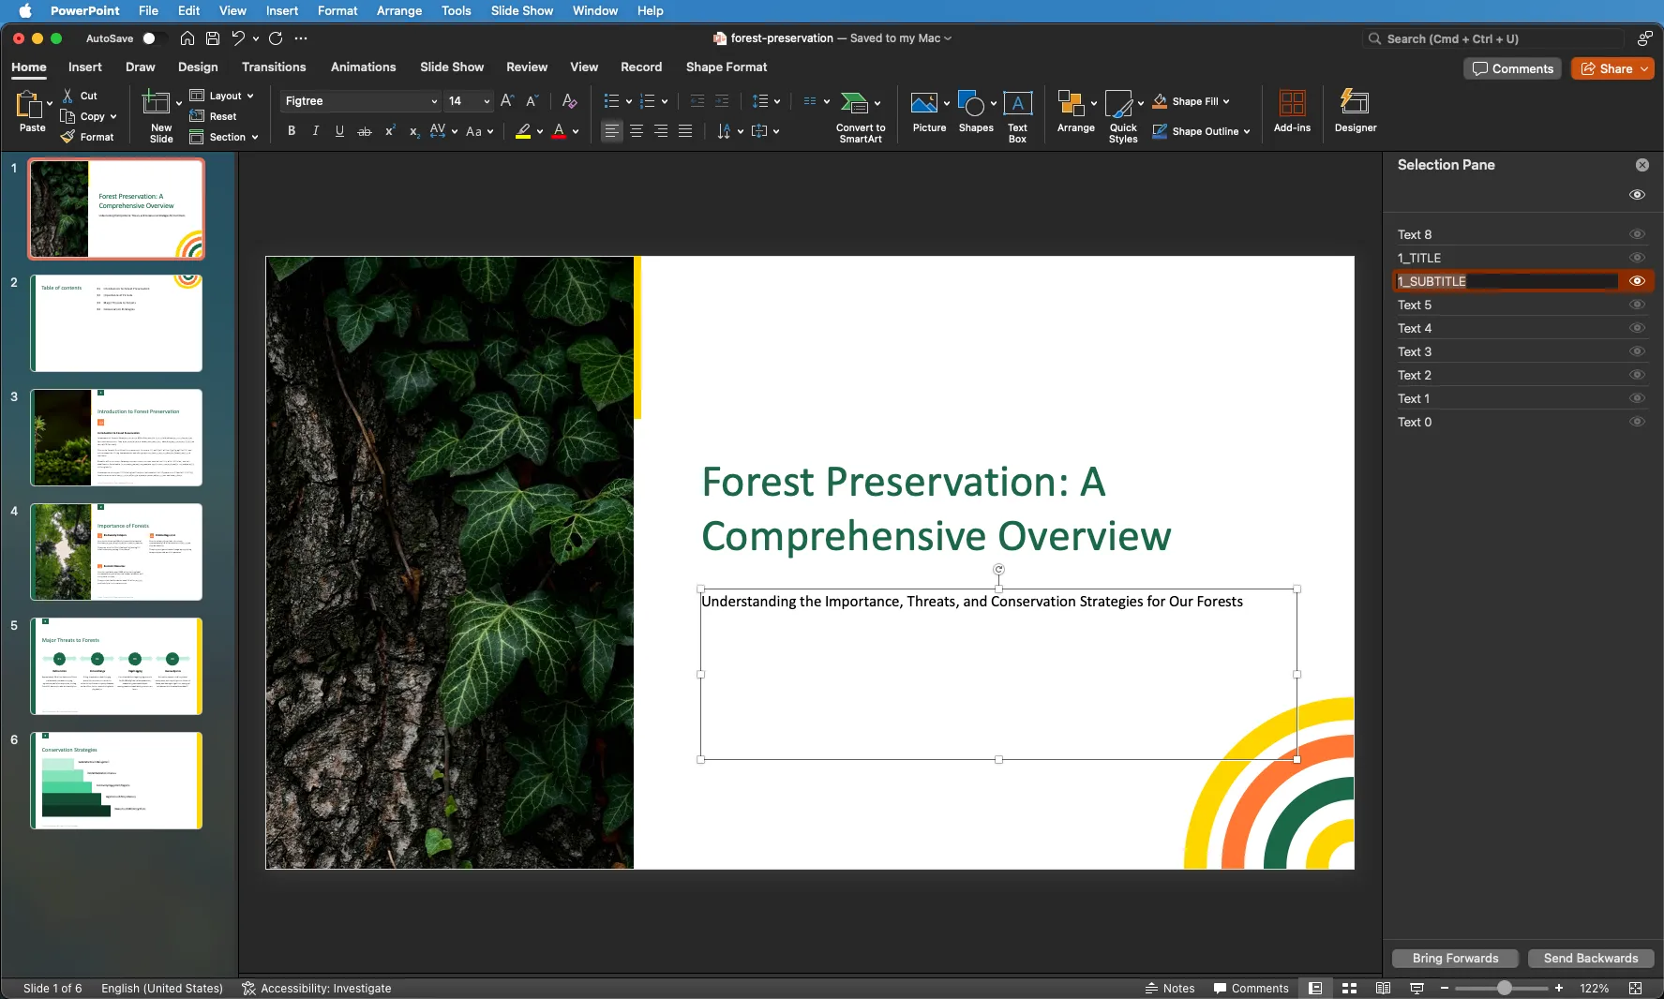Select slide 5 thumbnail
Viewport: 1664px width, 999px height.
coord(116,666)
